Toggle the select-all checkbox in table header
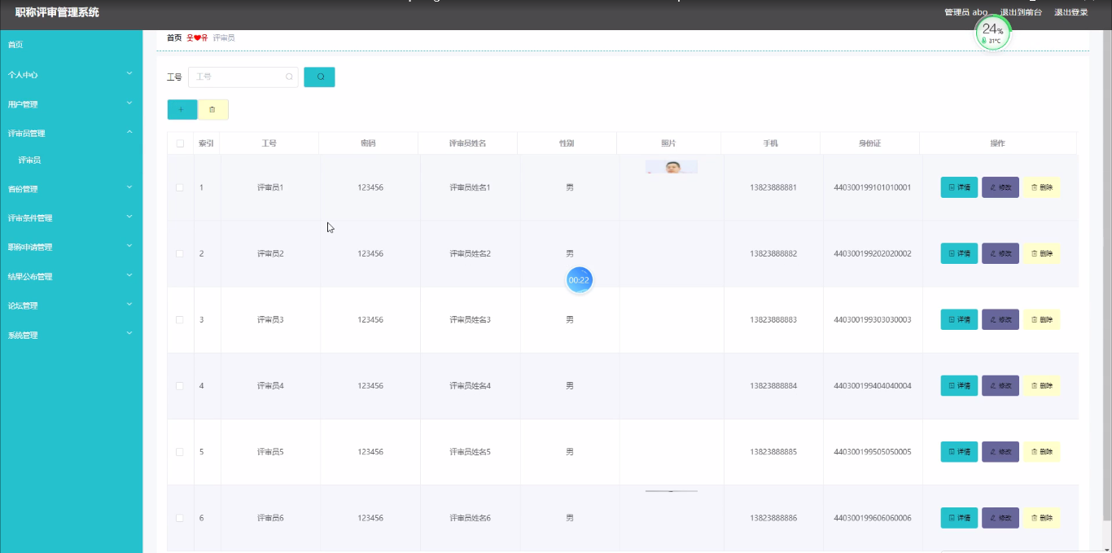The width and height of the screenshot is (1112, 553). pos(180,143)
